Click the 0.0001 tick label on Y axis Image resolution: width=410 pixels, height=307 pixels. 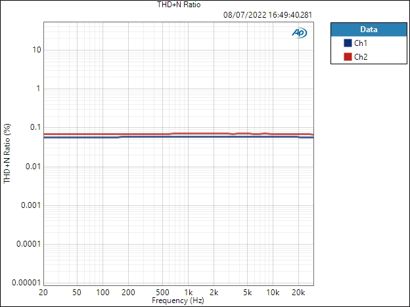pos(29,244)
